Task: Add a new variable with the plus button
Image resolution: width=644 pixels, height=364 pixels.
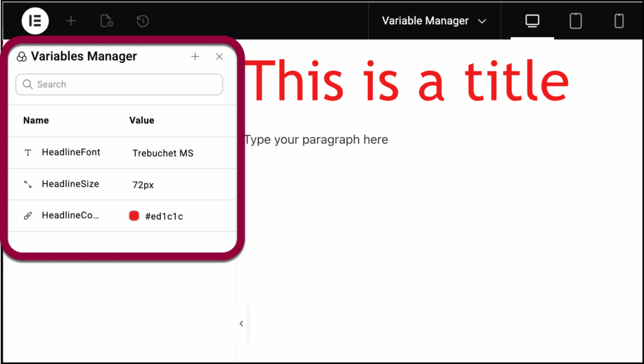Action: tap(195, 56)
